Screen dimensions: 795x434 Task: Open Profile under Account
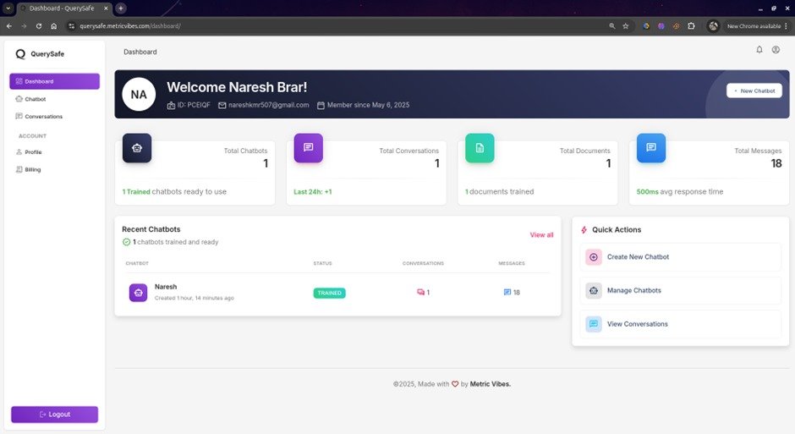click(55, 151)
